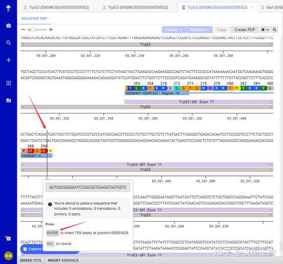Click the Create PDF button
The width and height of the screenshot is (283, 264).
[245, 30]
